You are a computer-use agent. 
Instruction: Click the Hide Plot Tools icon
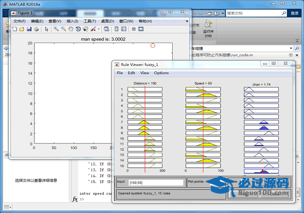click(134, 29)
